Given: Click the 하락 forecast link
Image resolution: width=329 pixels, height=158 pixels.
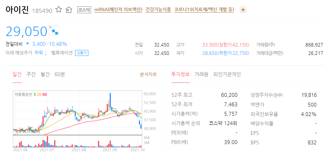Looking at the screenshot, I should [x=41, y=53].
